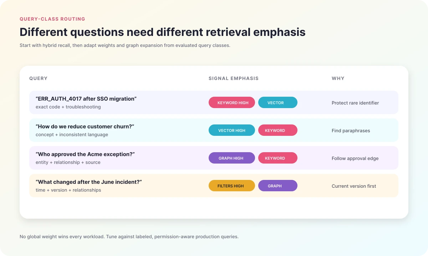Click the Follow approval edge reason

(355, 158)
